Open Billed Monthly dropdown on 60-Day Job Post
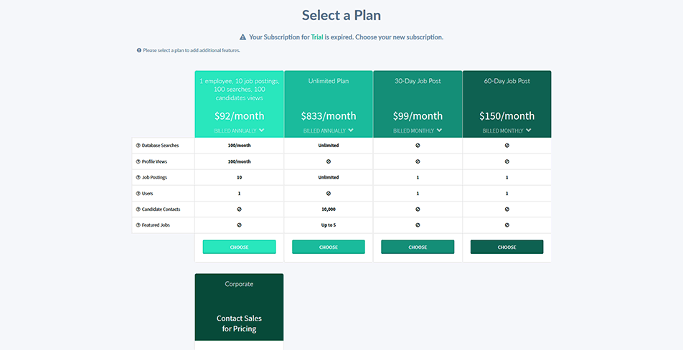This screenshot has width=683, height=350. tap(507, 131)
